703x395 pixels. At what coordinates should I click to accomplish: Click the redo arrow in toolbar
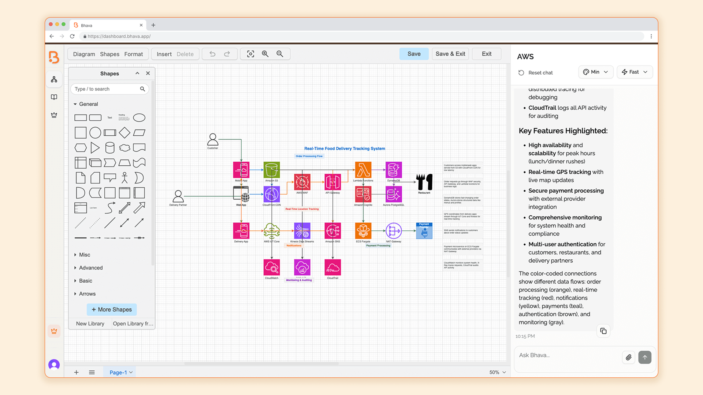pos(227,54)
